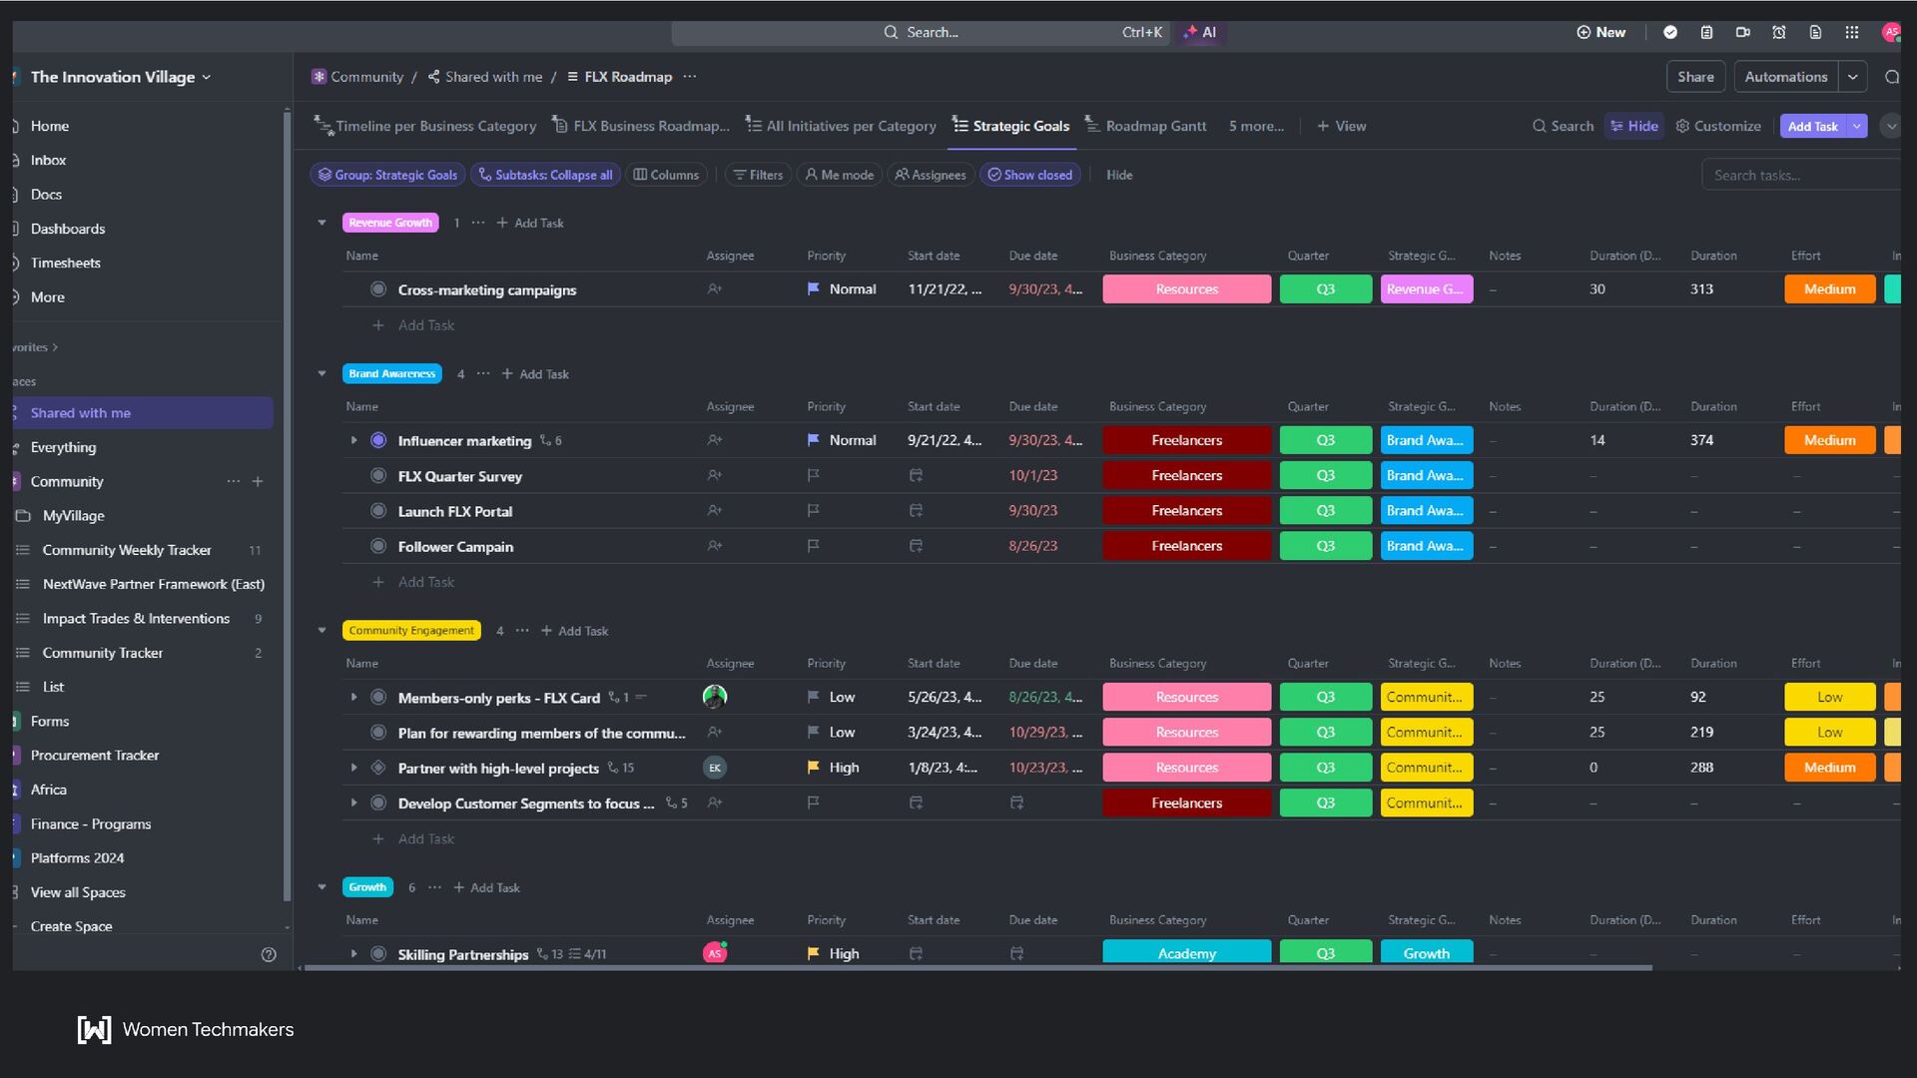Set due date for Develop Customer Segments task
Image resolution: width=1917 pixels, height=1078 pixels.
coord(1016,803)
